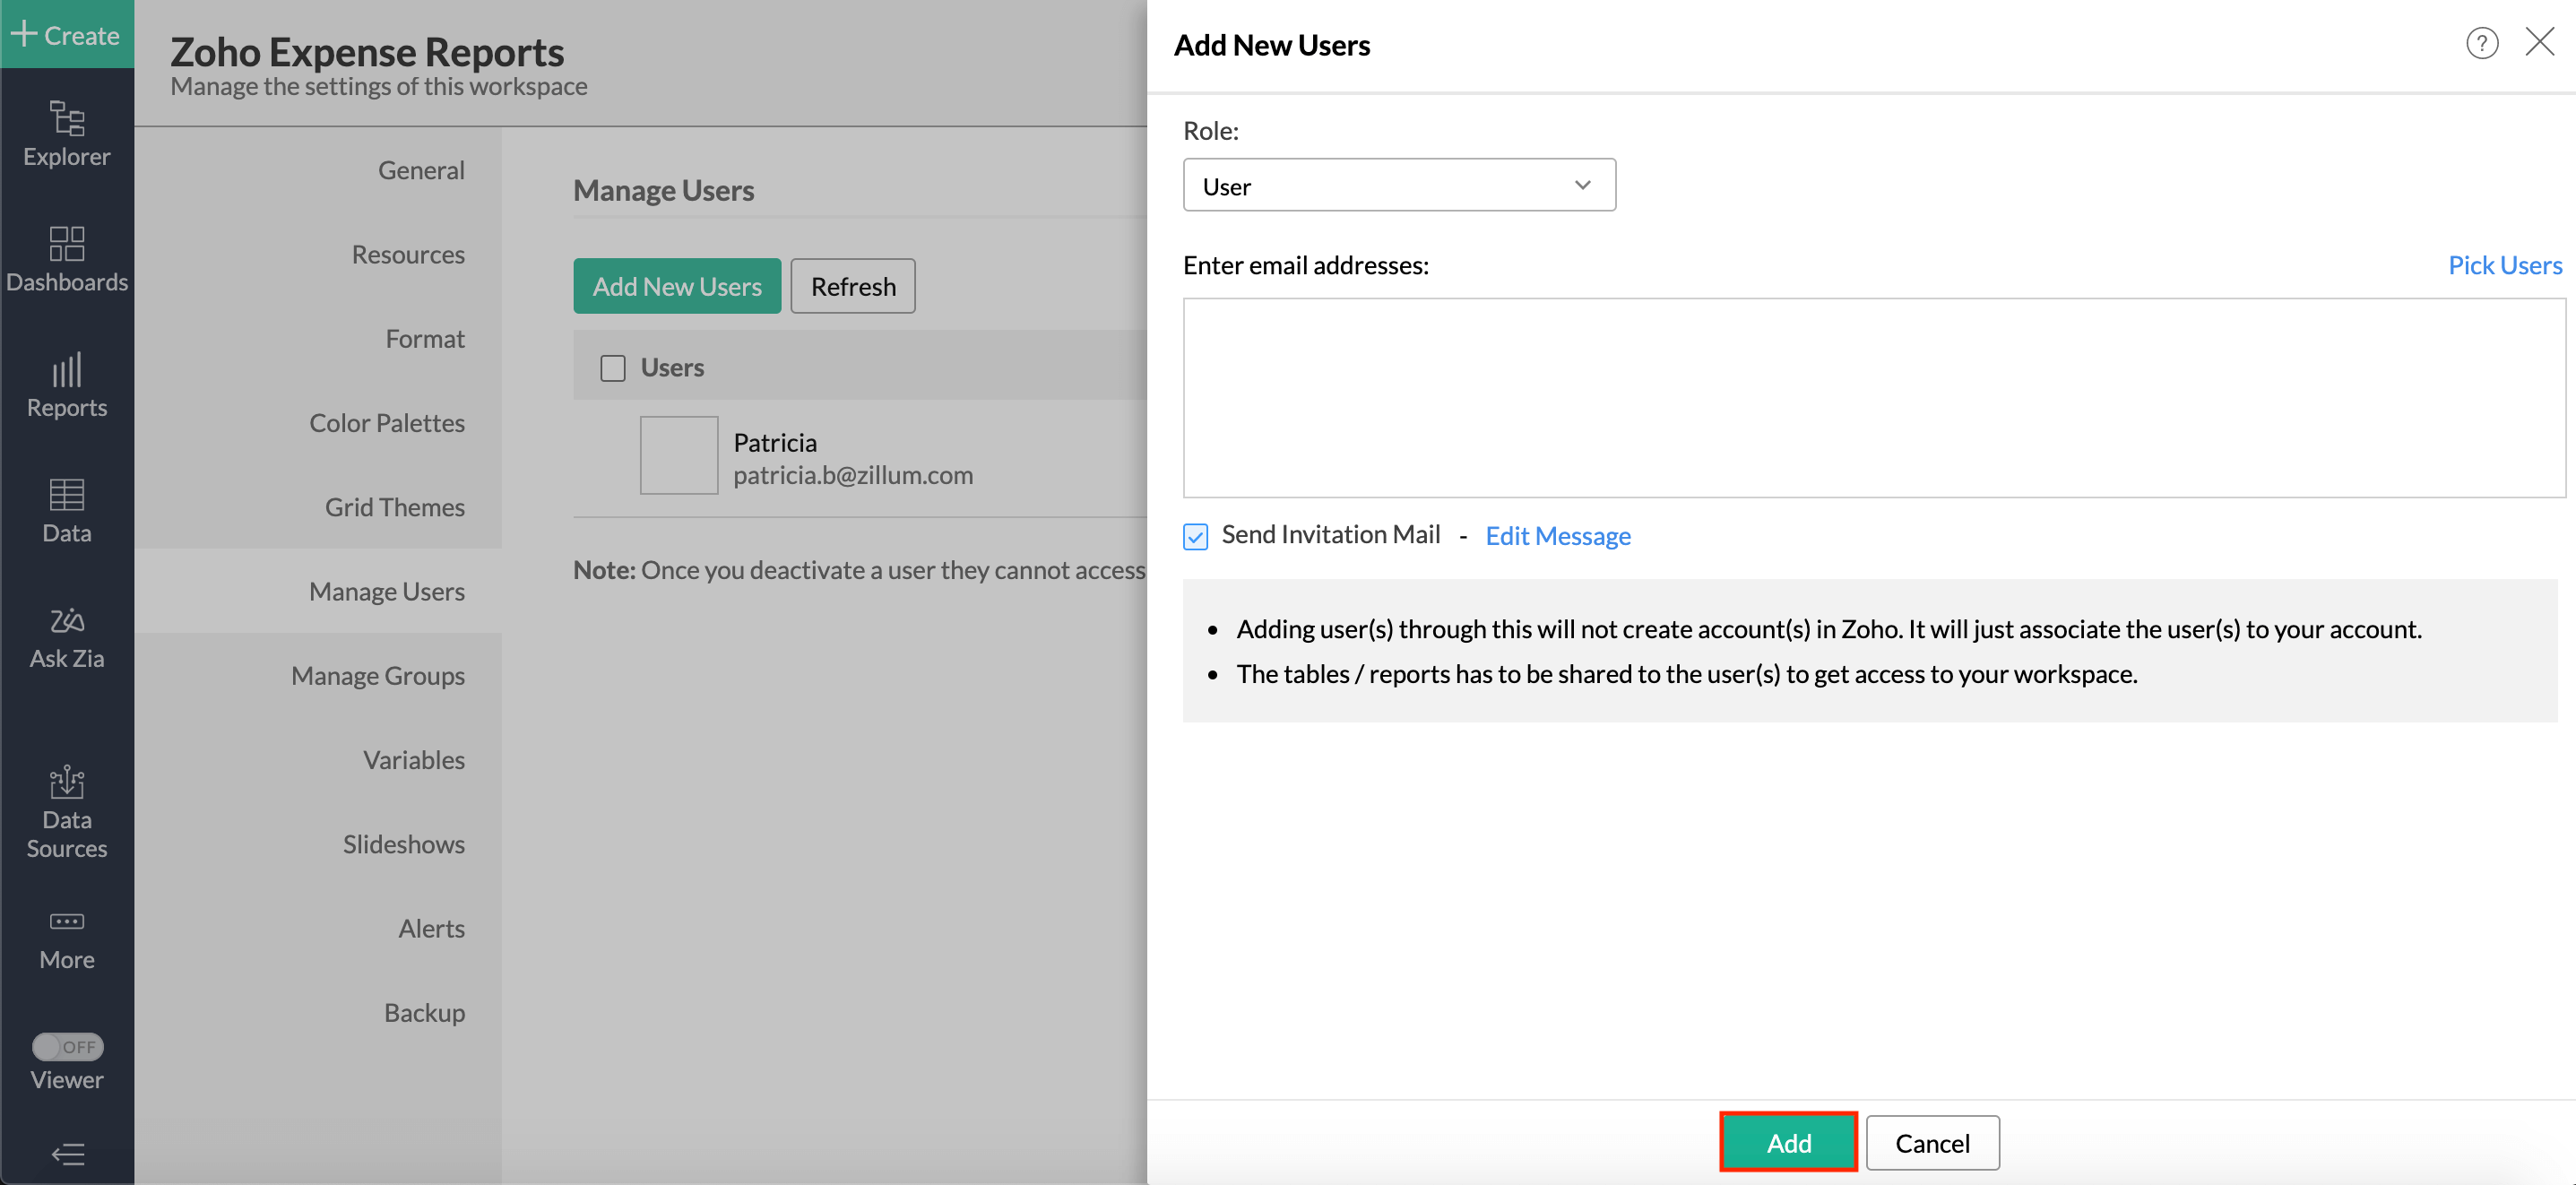This screenshot has height=1185, width=2576.
Task: Open Ask Zia
Action: (x=66, y=634)
